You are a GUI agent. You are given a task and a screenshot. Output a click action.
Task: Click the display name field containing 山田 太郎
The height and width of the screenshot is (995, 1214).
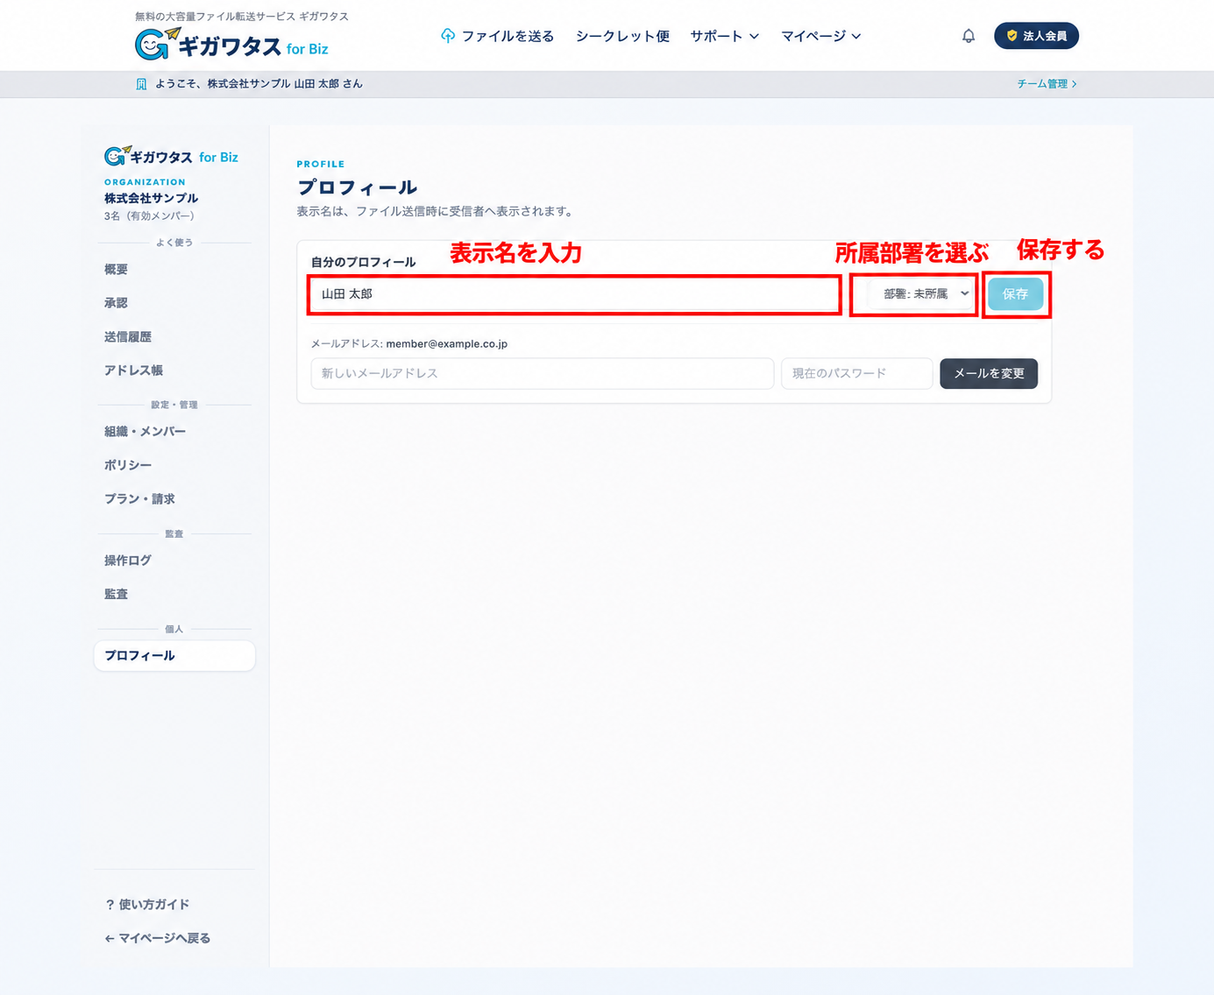click(x=575, y=294)
